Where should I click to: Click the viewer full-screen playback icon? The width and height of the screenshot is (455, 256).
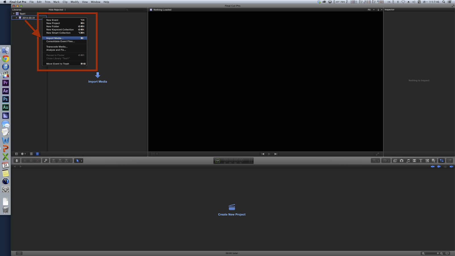point(377,154)
